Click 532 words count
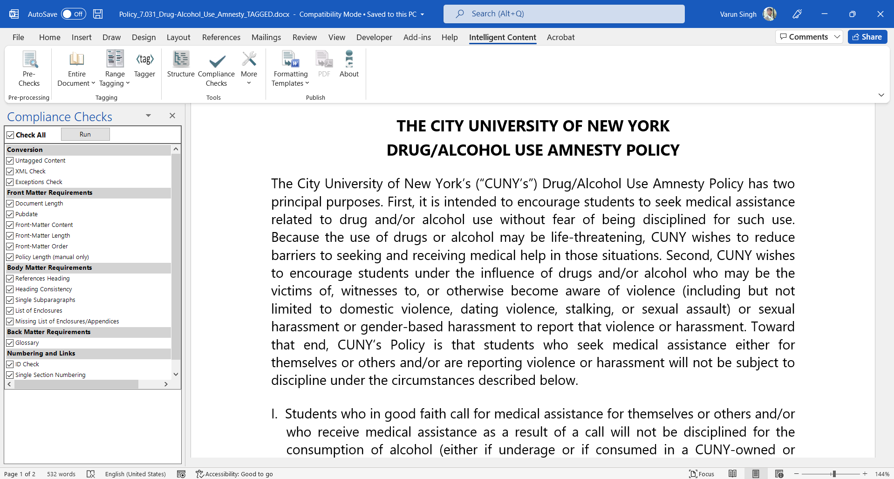 click(61, 474)
